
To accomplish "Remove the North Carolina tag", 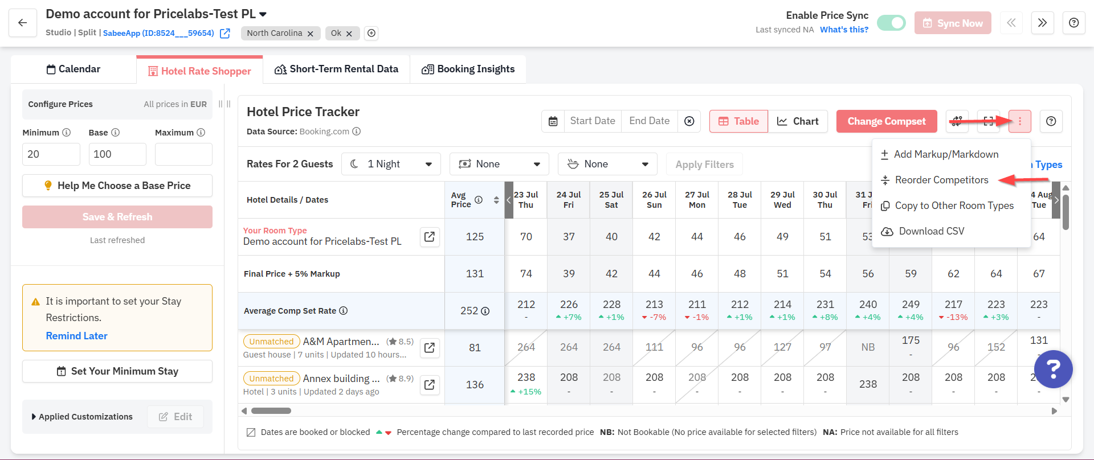I will click(x=311, y=34).
